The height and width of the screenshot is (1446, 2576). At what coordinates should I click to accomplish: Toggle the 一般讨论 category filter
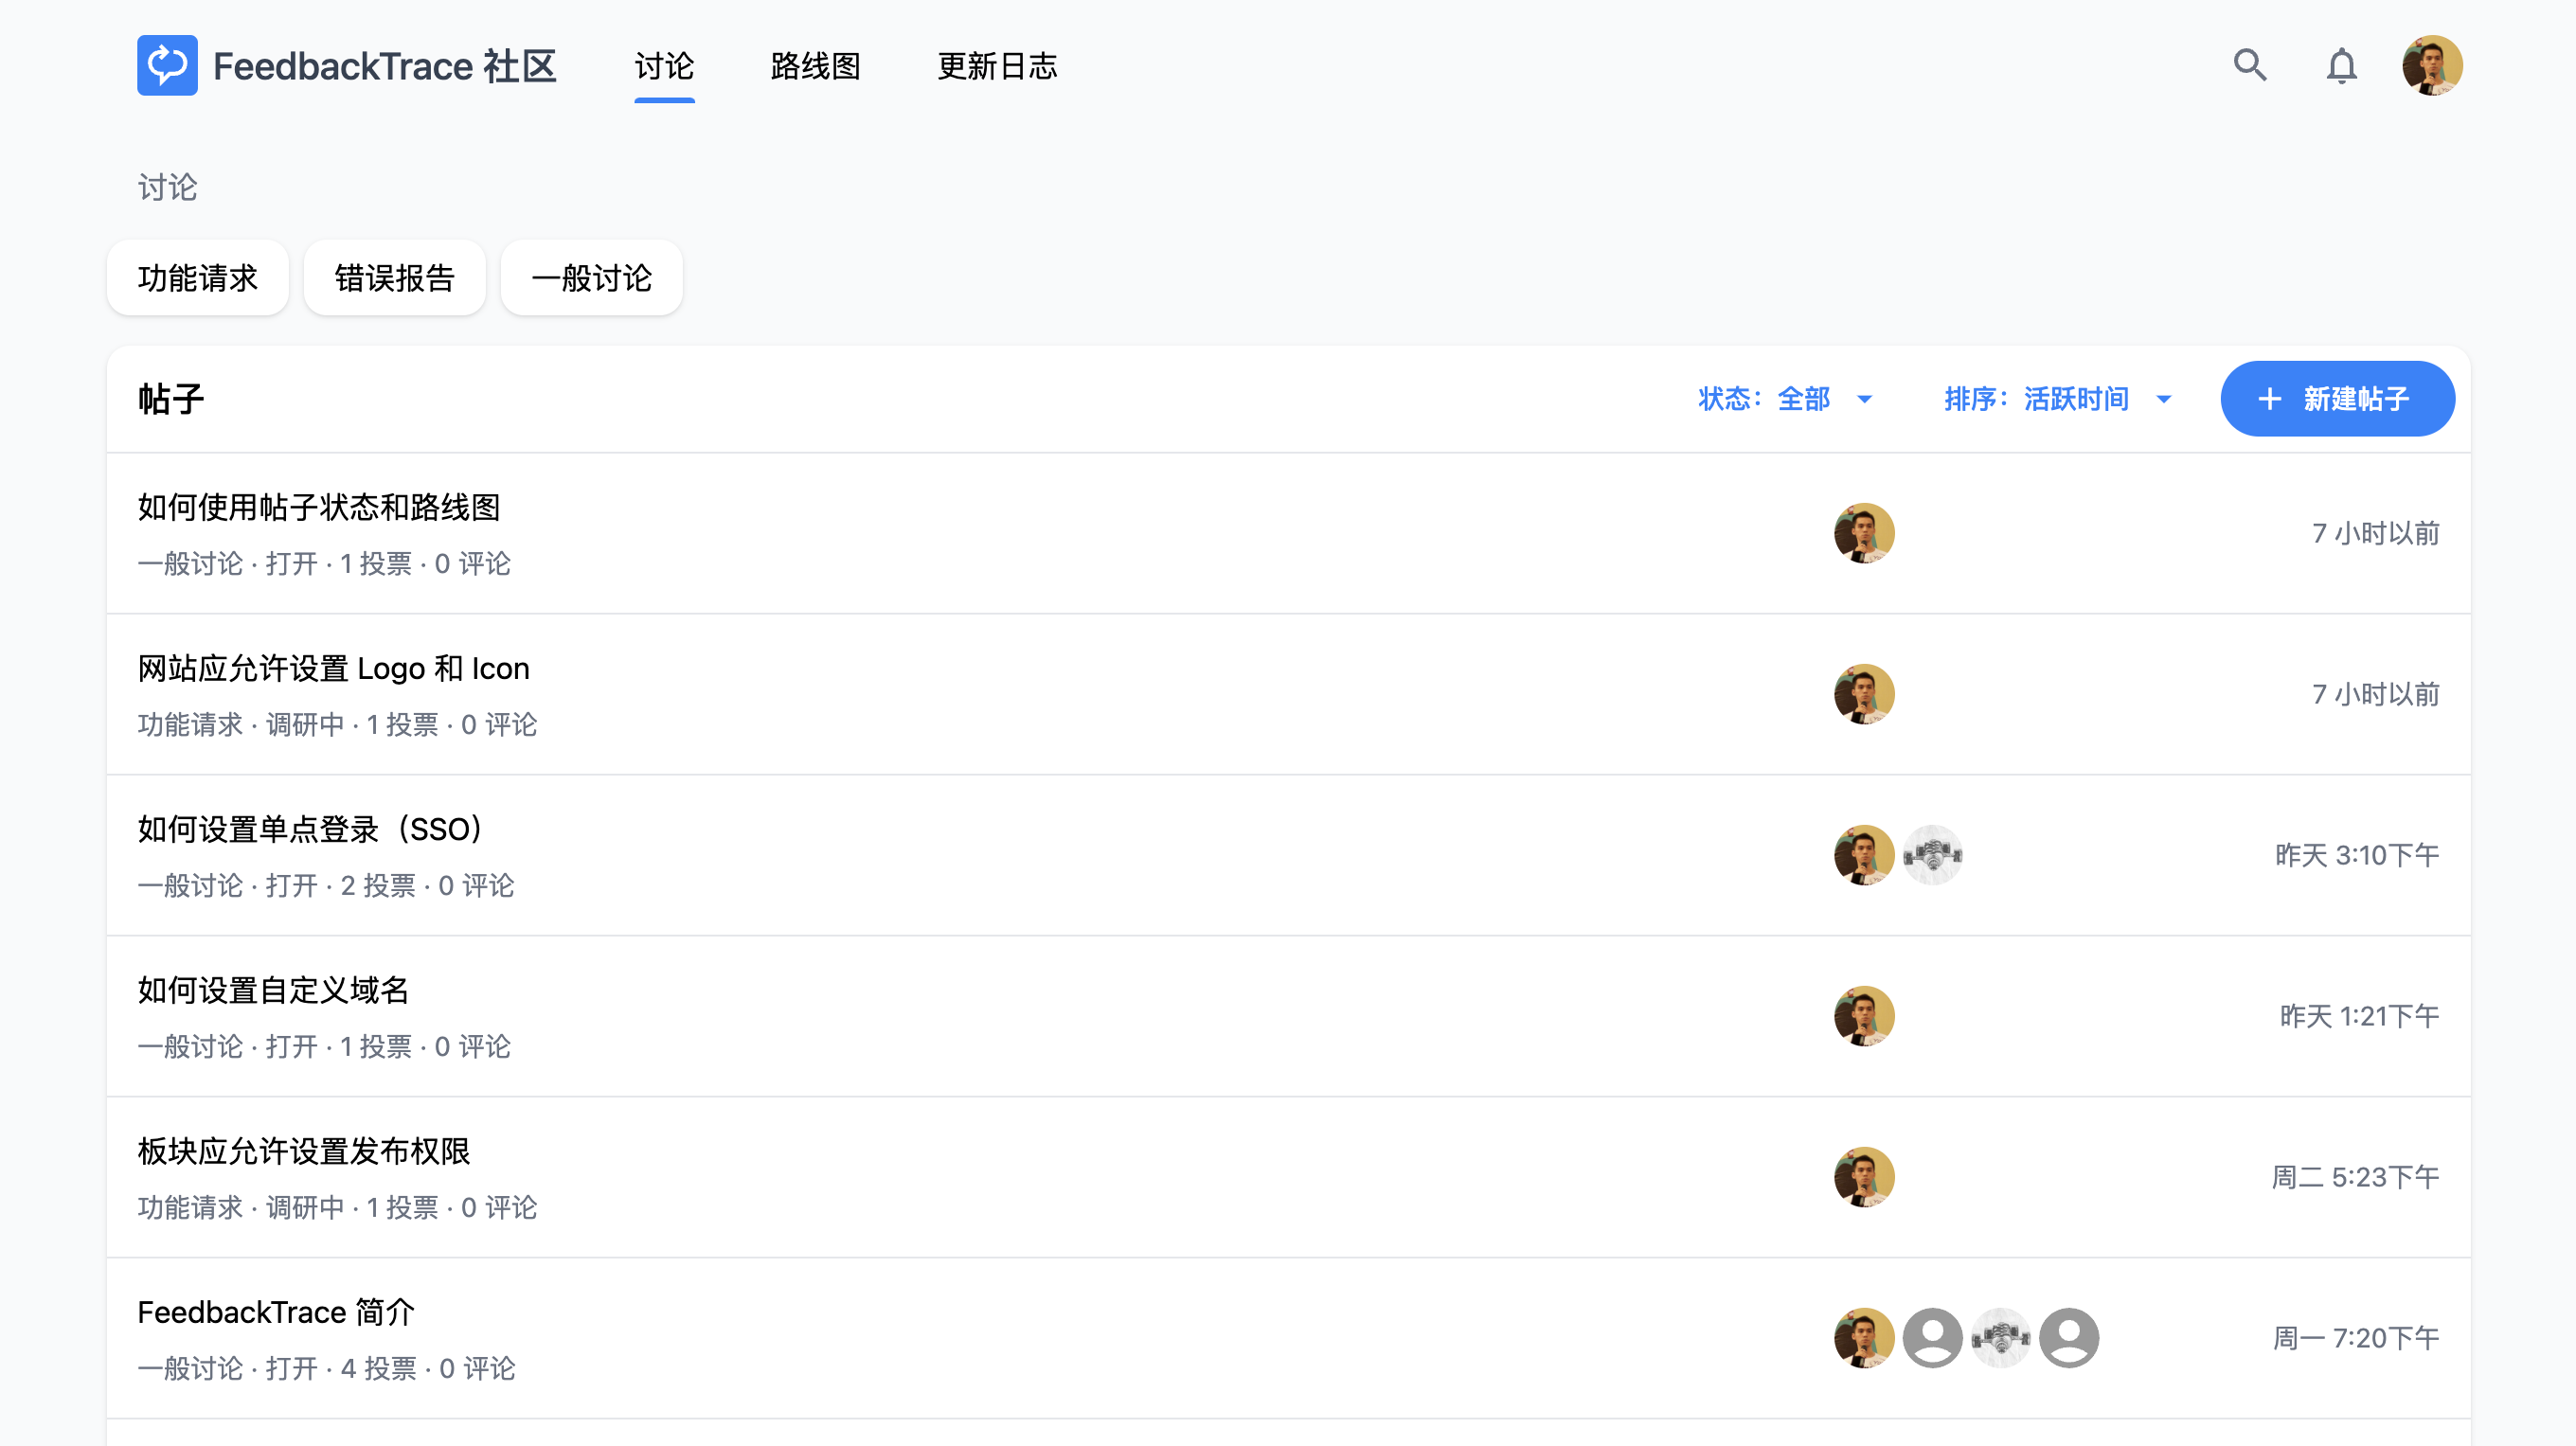tap(590, 277)
